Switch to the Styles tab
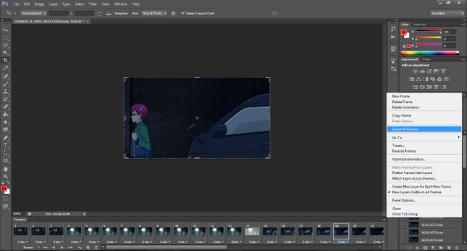Viewport: 467px width, 251px height. click(x=426, y=60)
